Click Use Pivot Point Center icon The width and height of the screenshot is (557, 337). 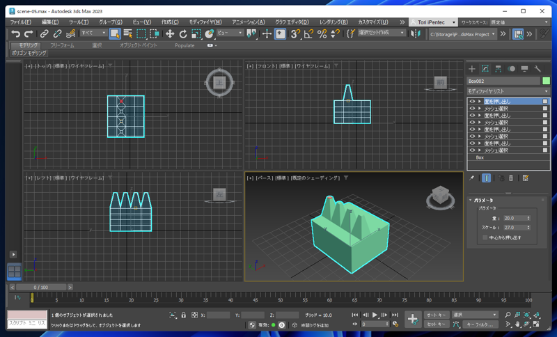tap(251, 33)
